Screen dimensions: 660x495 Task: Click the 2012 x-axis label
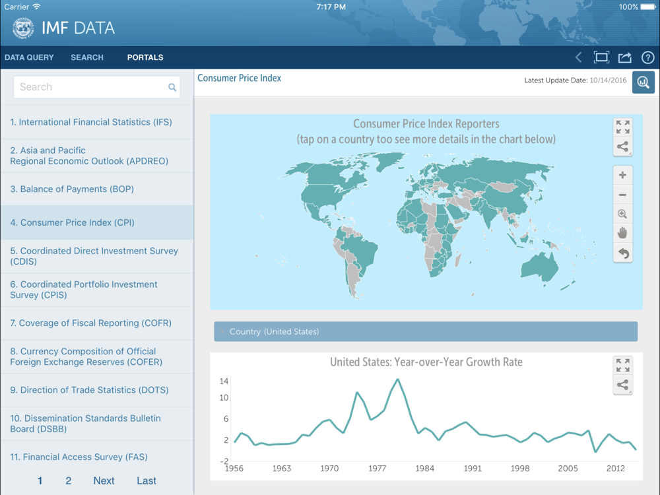(615, 469)
